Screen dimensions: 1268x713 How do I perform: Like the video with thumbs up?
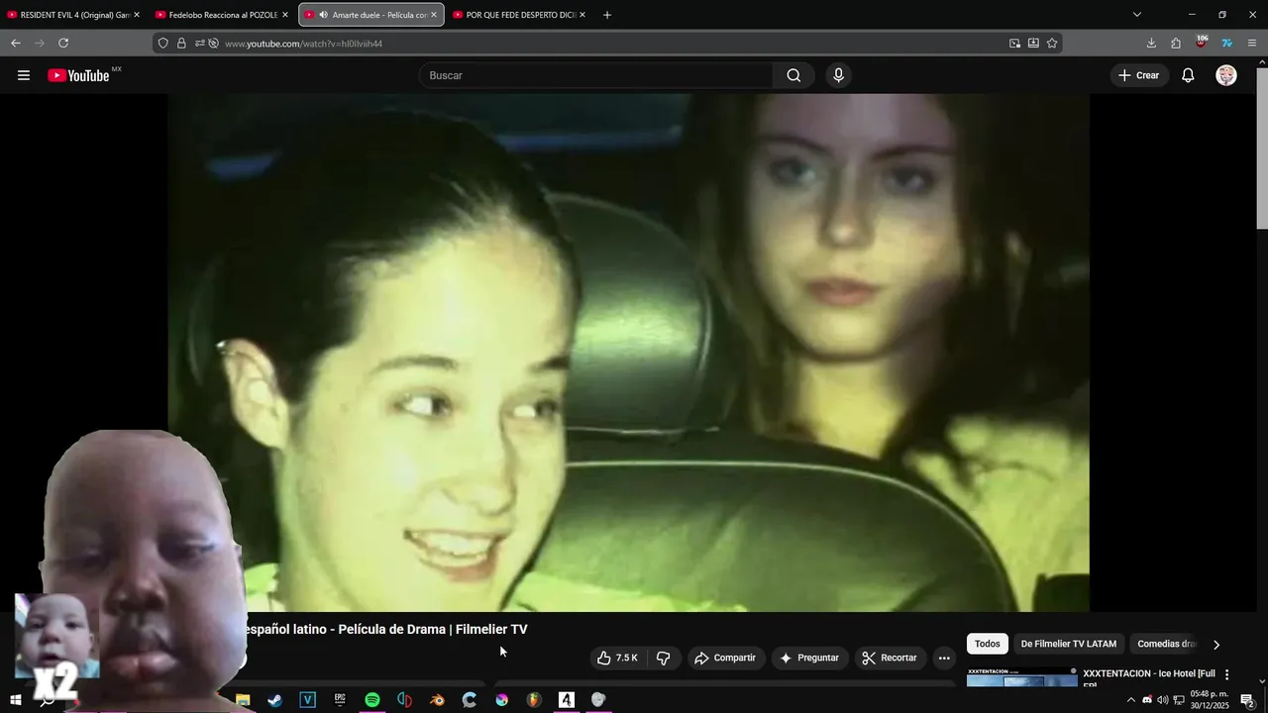click(x=618, y=658)
